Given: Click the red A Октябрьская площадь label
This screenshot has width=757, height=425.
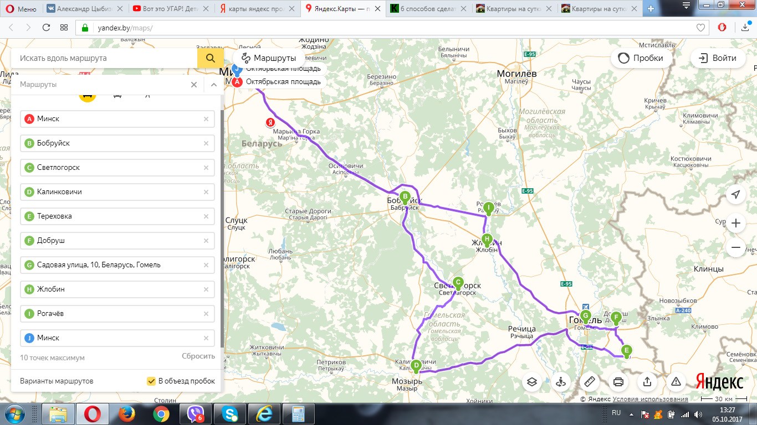Looking at the screenshot, I should 277,82.
